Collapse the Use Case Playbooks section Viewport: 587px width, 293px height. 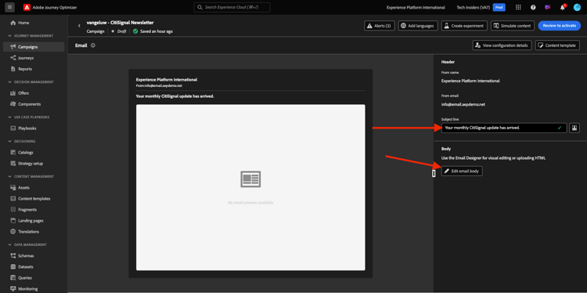pyautogui.click(x=9, y=118)
